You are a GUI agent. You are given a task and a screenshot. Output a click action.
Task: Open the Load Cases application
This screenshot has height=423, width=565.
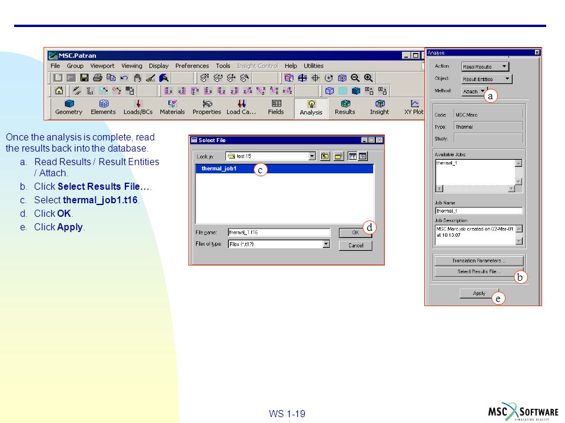pyautogui.click(x=241, y=108)
